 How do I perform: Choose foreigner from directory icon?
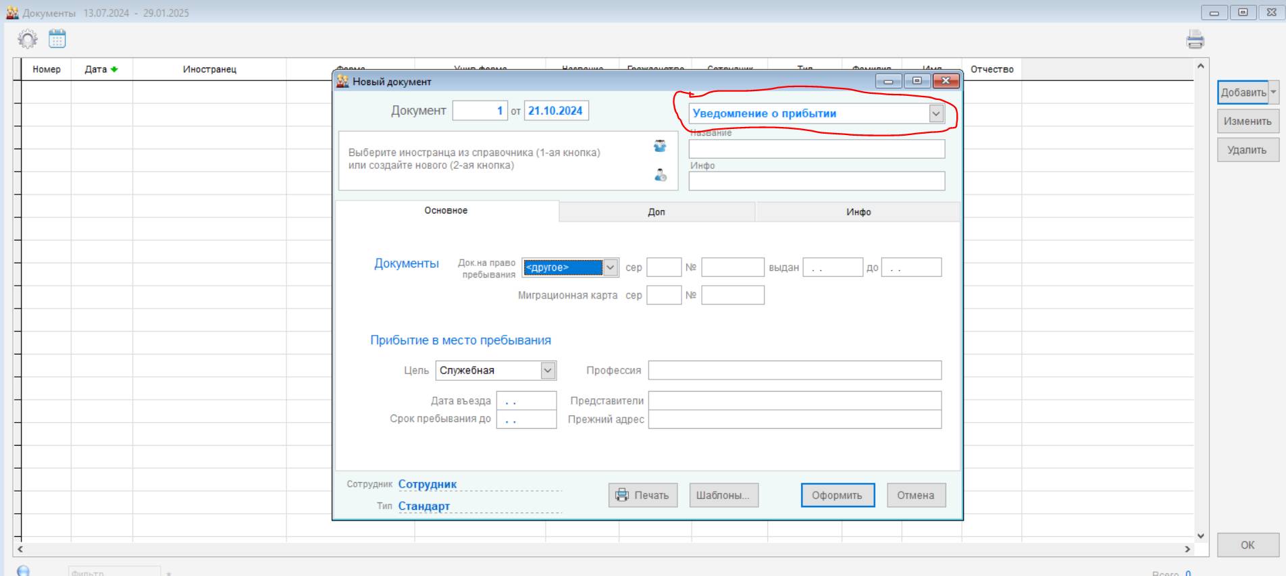point(660,146)
